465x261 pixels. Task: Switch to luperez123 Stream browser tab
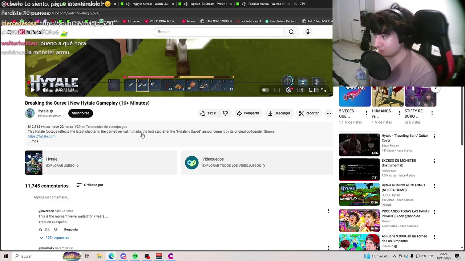pyautogui.click(x=205, y=4)
